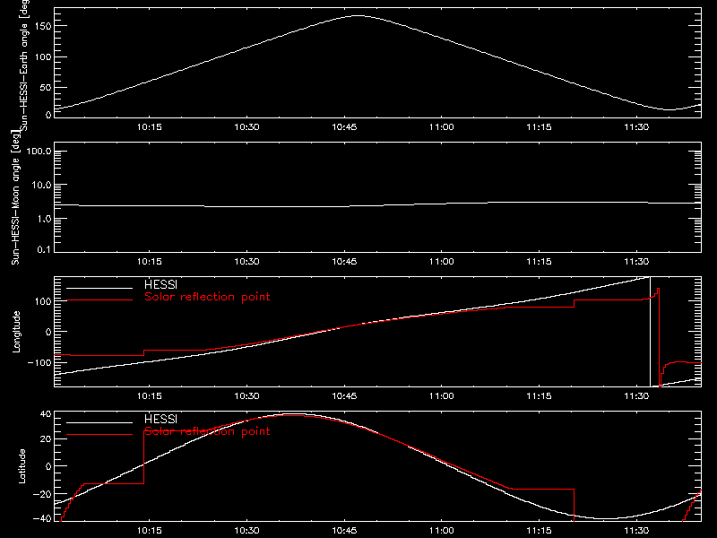Click the Sun-HESSI-Moon angle axis title
The height and width of the screenshot is (538, 717).
point(15,197)
